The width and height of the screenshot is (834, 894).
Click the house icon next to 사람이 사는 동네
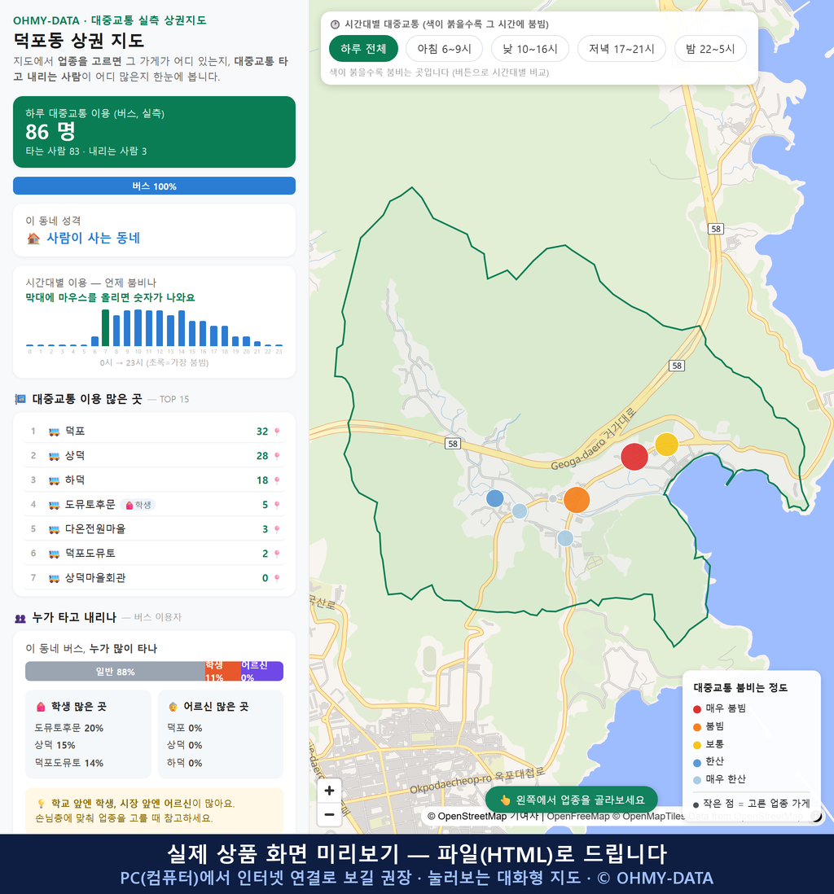point(33,239)
